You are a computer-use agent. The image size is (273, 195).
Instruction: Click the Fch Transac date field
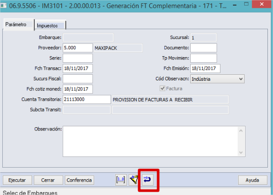pyautogui.click(x=78, y=68)
